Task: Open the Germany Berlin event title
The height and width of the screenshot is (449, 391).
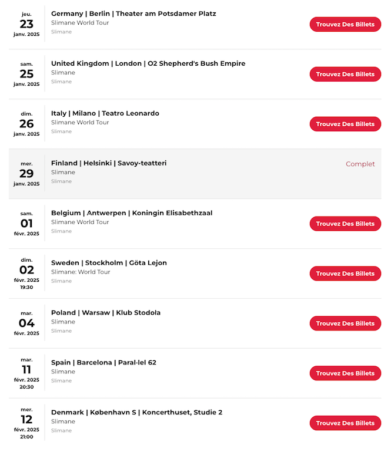Action: pyautogui.click(x=133, y=13)
